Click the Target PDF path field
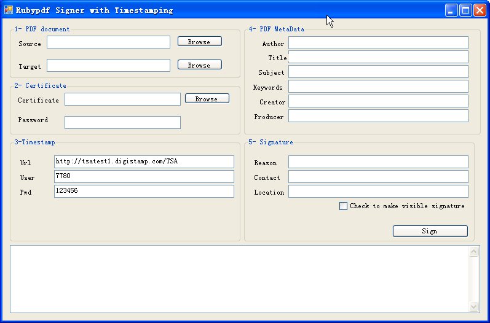The width and height of the screenshot is (490, 323). point(108,66)
